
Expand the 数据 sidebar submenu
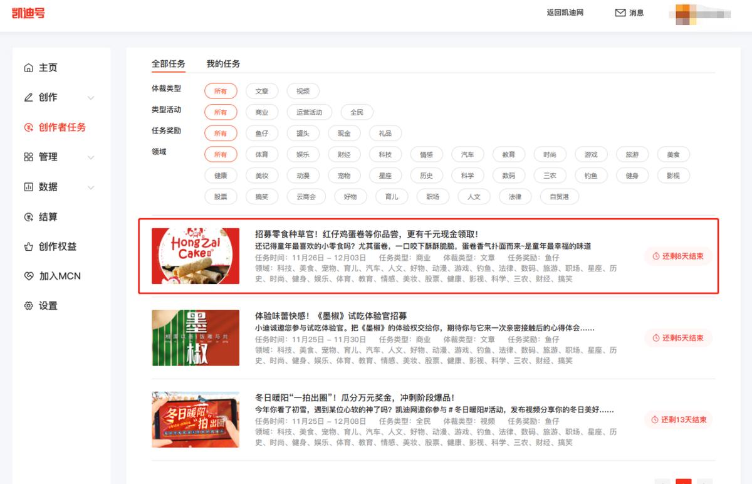91,187
